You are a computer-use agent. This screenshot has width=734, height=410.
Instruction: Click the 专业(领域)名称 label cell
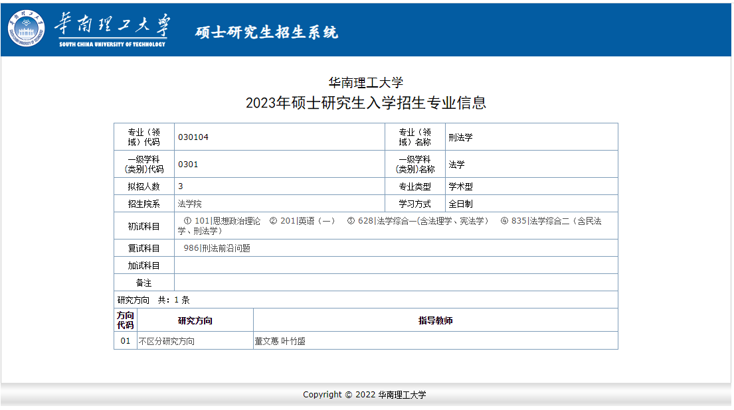pos(414,137)
